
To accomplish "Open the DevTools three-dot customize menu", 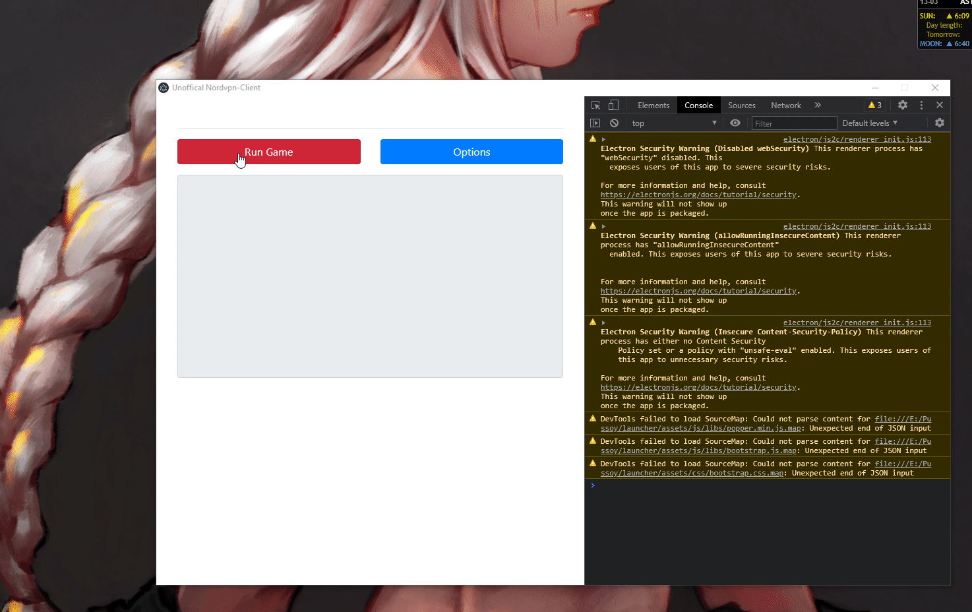I will pyautogui.click(x=921, y=105).
